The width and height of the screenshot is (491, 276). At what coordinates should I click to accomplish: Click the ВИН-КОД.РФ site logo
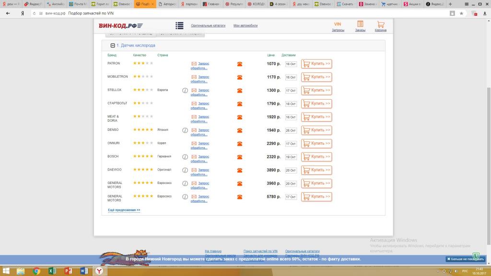tap(120, 25)
